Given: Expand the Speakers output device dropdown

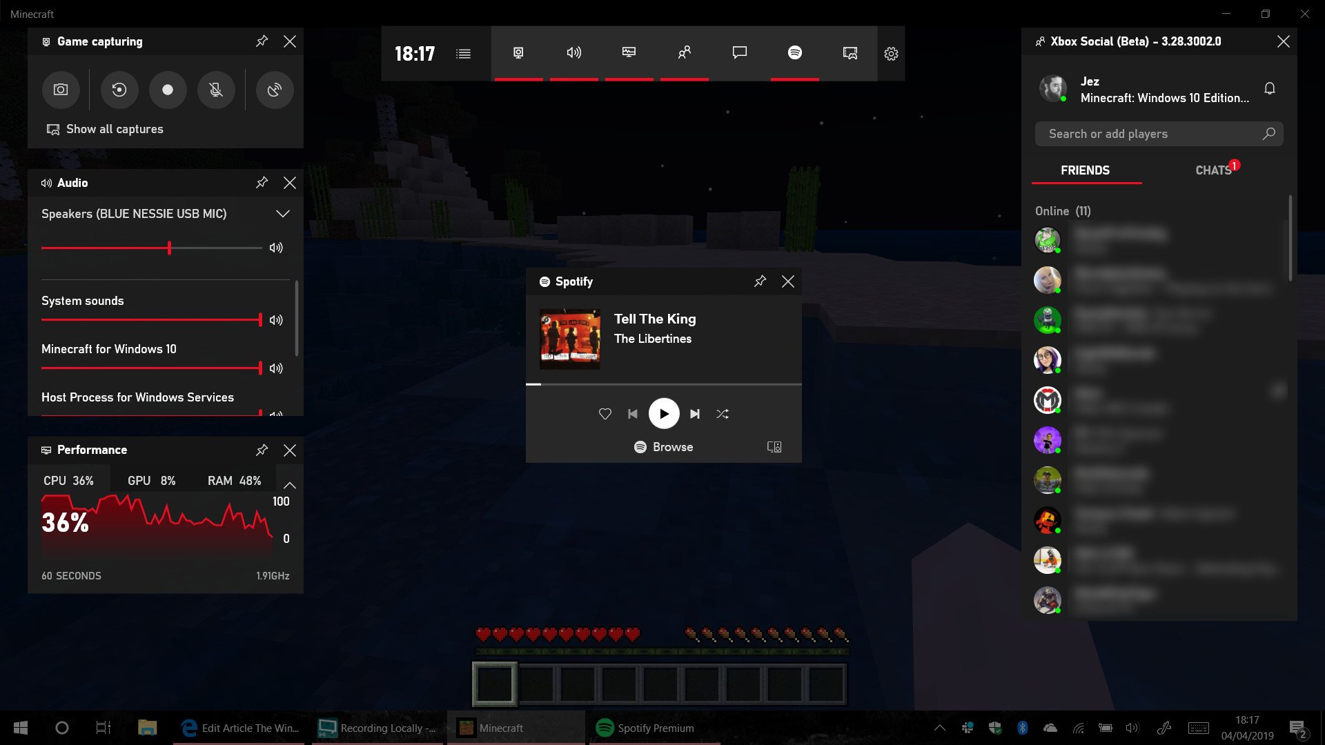Looking at the screenshot, I should point(282,214).
